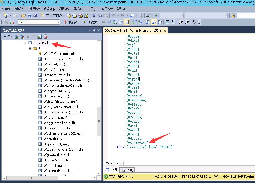Click the Change Connection icon
Viewport: 255px width, 183px height.
pos(12,22)
